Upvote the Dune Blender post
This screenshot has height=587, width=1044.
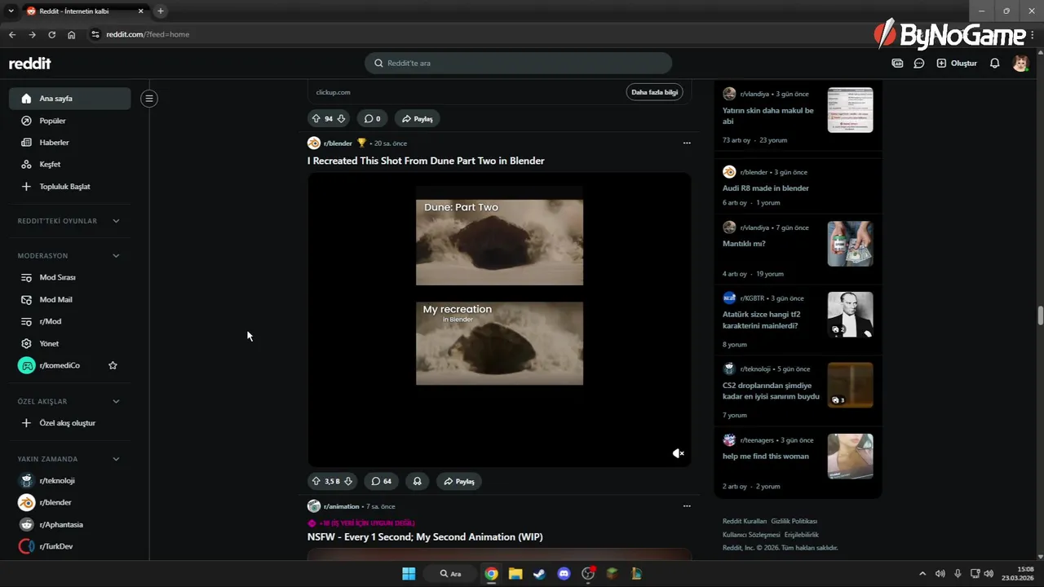pos(316,481)
